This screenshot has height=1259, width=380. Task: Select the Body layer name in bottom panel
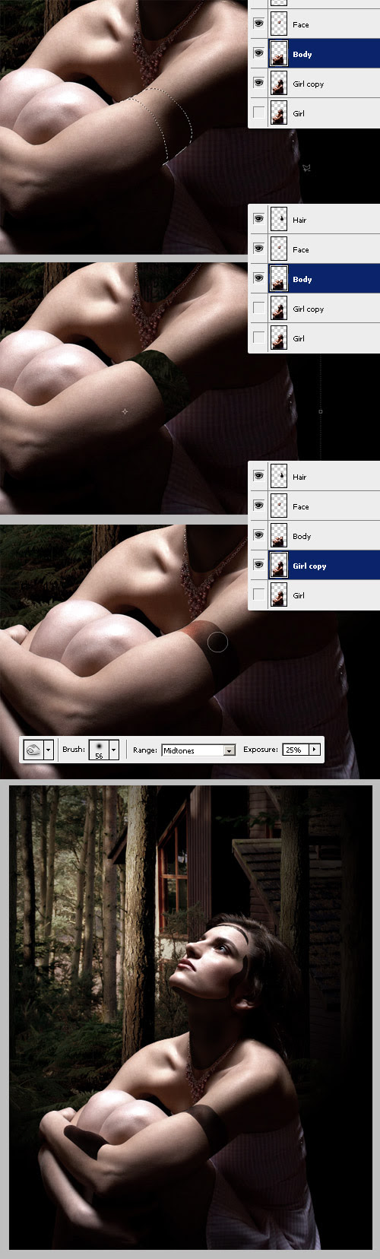[302, 536]
